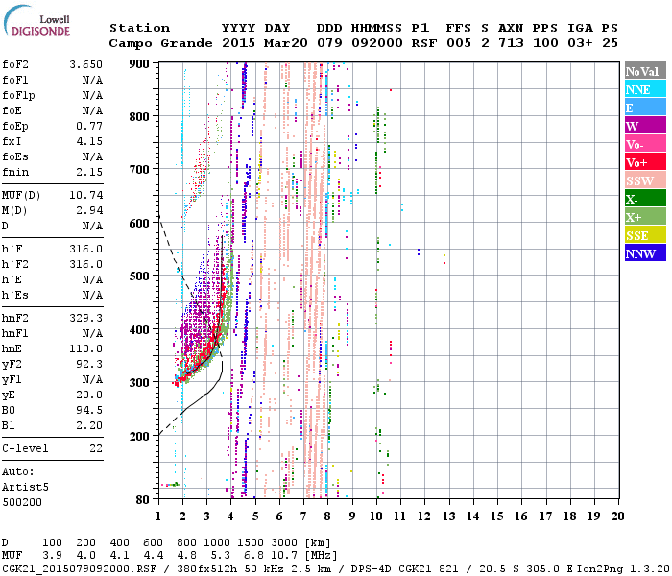The width and height of the screenshot is (672, 576).
Task: Select the E light-blue legend swatch
Action: click(645, 108)
